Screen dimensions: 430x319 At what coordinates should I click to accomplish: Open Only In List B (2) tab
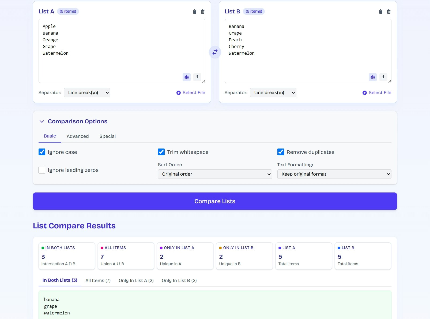coord(179,280)
